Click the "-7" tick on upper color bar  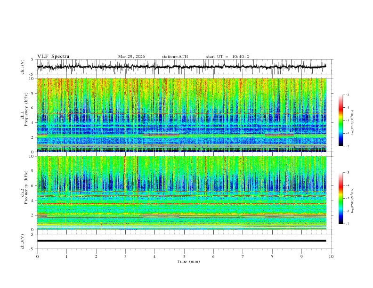[348, 146]
